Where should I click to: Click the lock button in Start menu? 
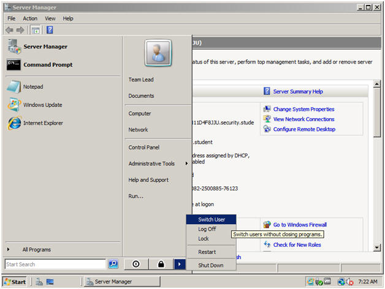click(161, 265)
